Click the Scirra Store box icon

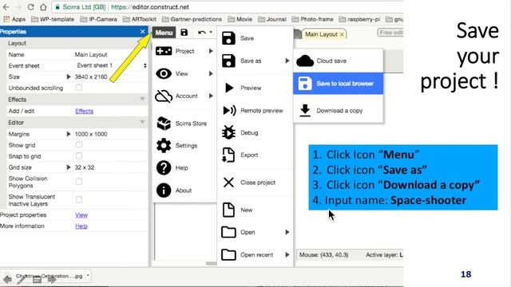click(x=164, y=124)
